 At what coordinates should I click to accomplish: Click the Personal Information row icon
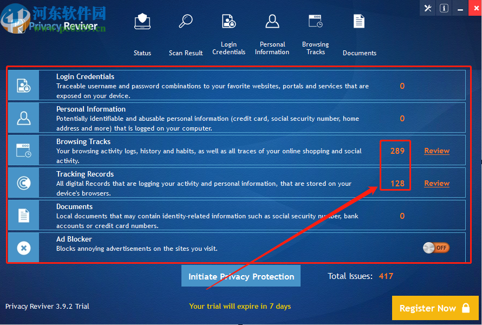[24, 118]
